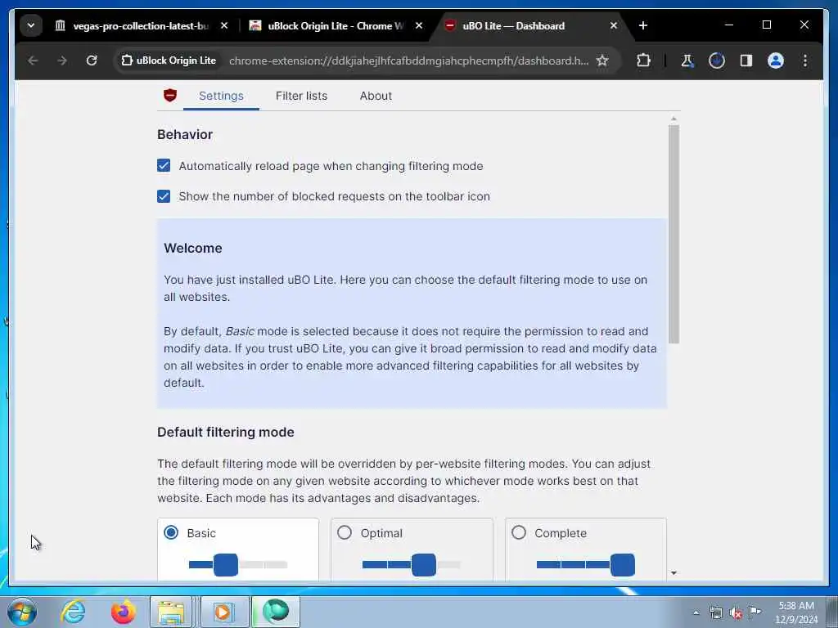This screenshot has height=628, width=838.
Task: Click the Complete mode slider handle
Action: coord(623,564)
